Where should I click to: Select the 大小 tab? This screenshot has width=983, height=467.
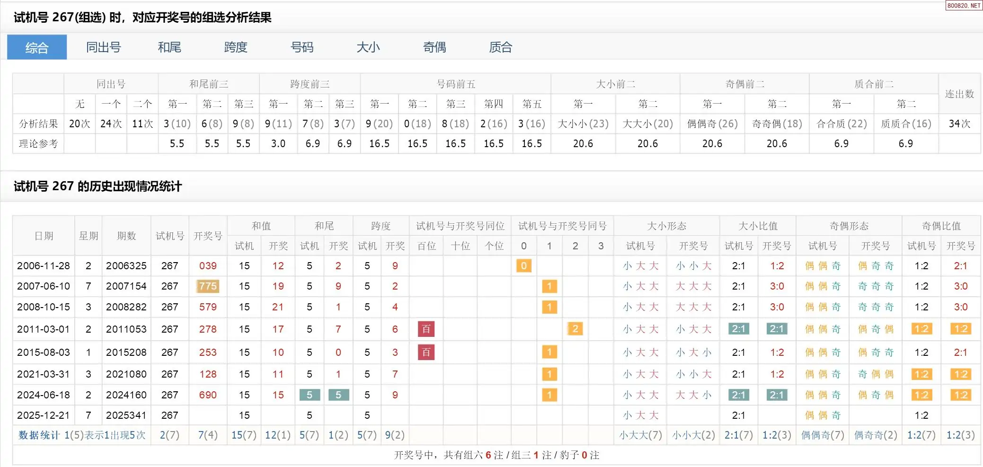tap(368, 47)
